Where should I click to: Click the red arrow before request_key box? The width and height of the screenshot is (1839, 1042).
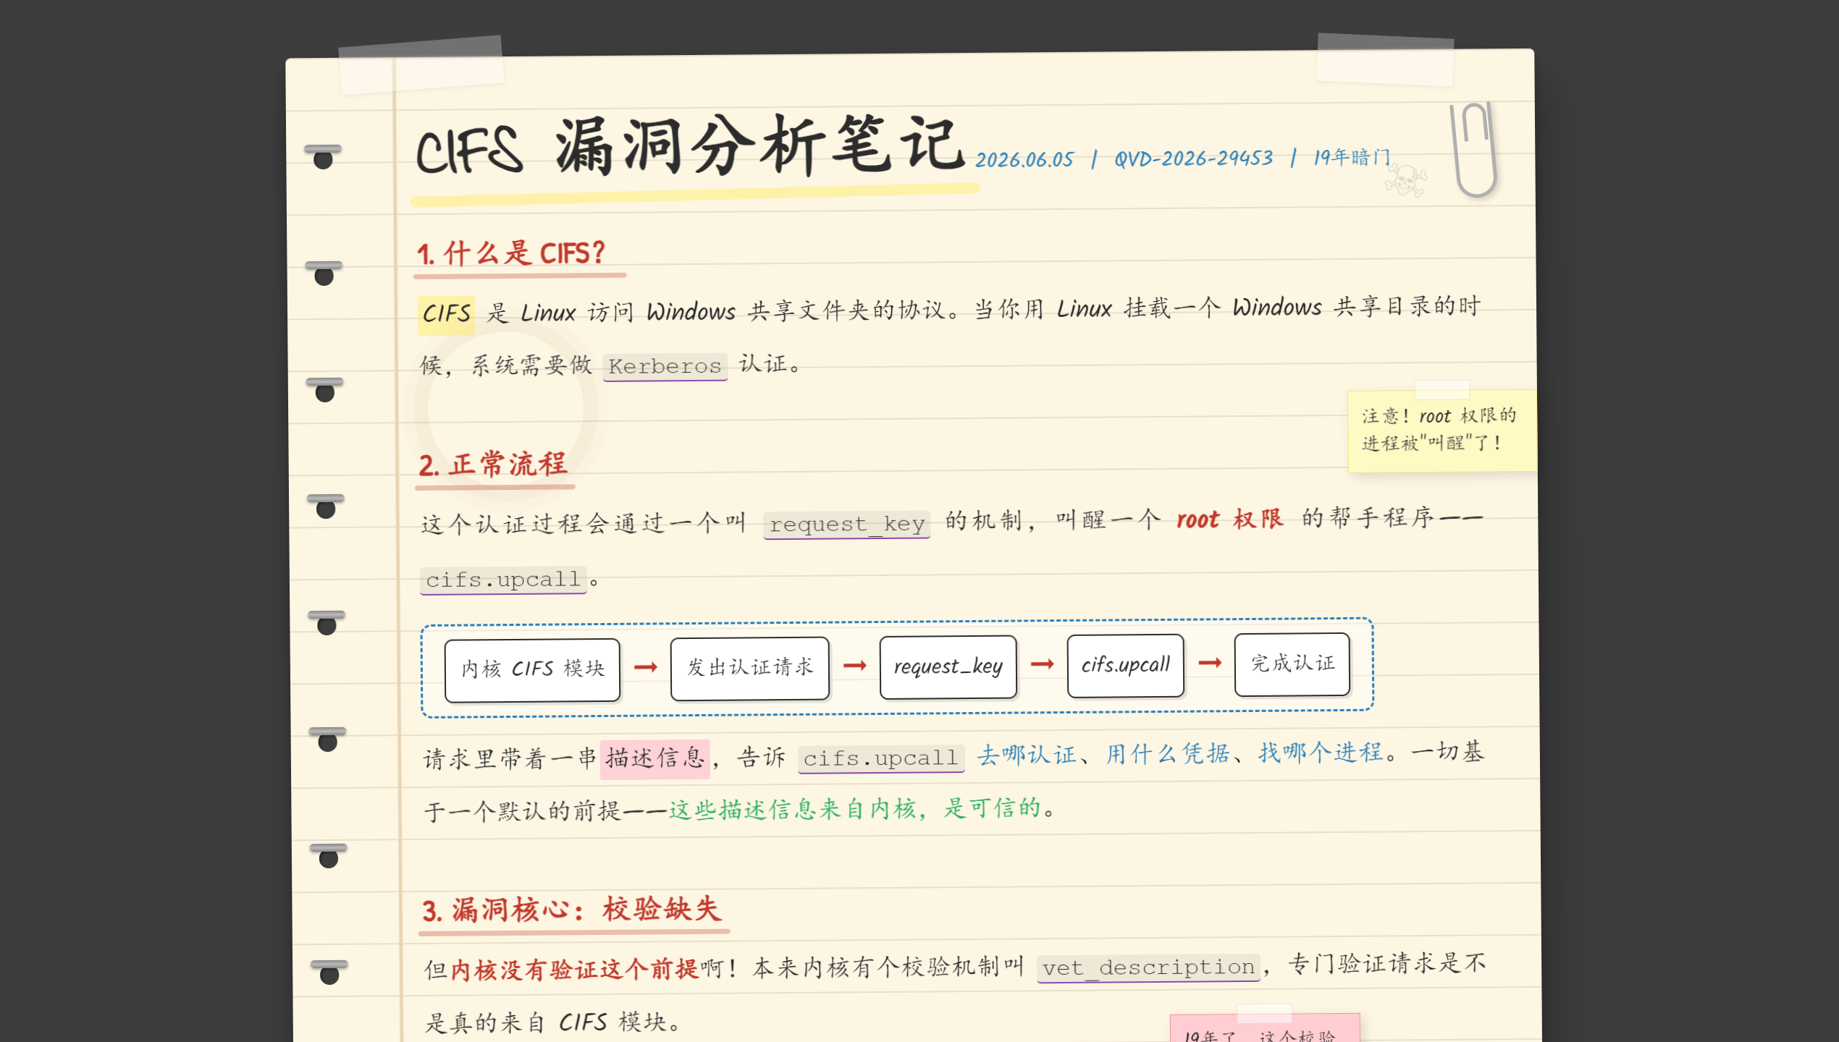point(854,665)
